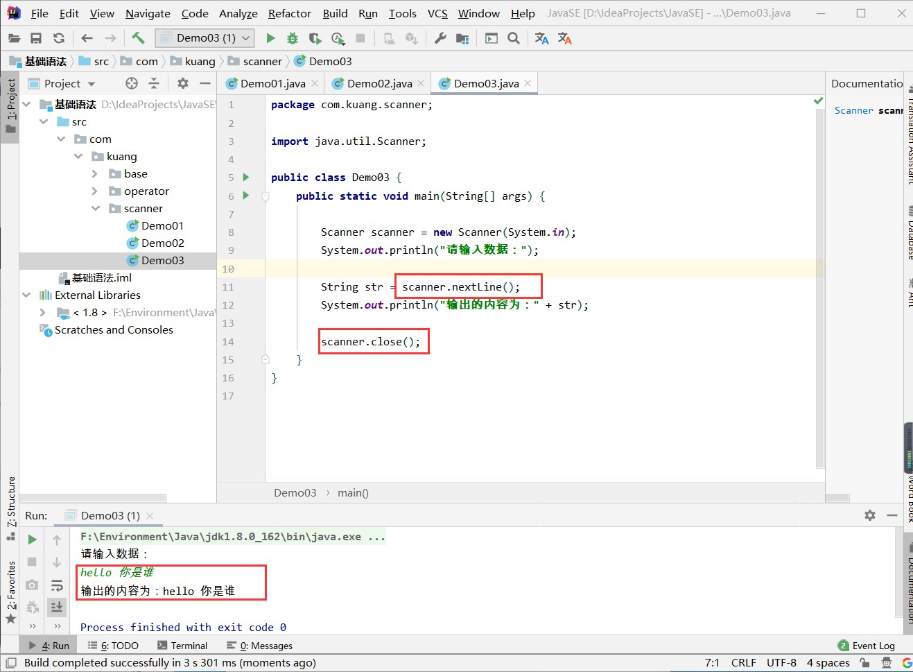913x672 pixels.
Task: Click the green Run button in toolbar
Action: [x=270, y=38]
